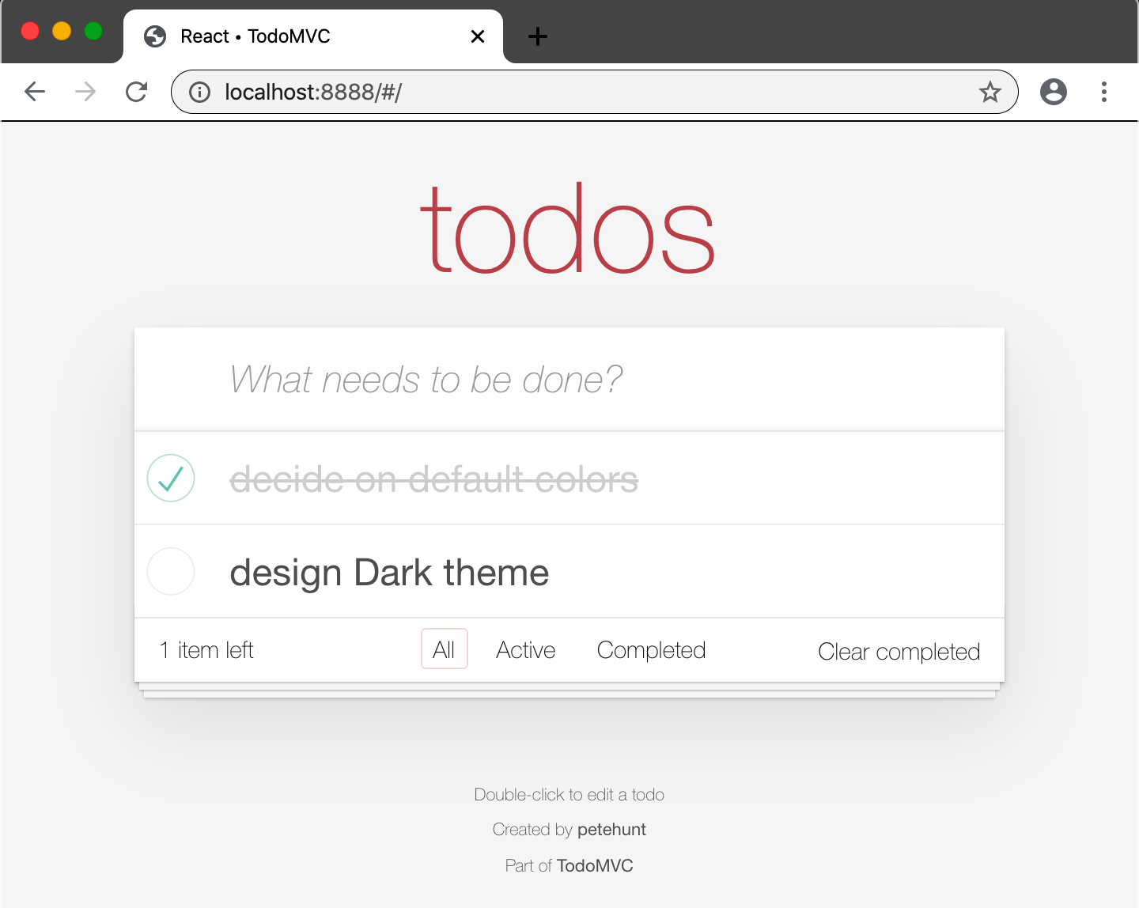Uncheck the 'decide on default colors' todo
Image resolution: width=1139 pixels, height=908 pixels.
171,478
